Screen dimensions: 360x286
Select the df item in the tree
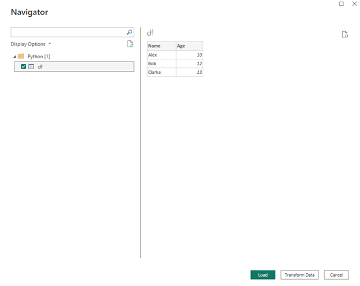40,67
